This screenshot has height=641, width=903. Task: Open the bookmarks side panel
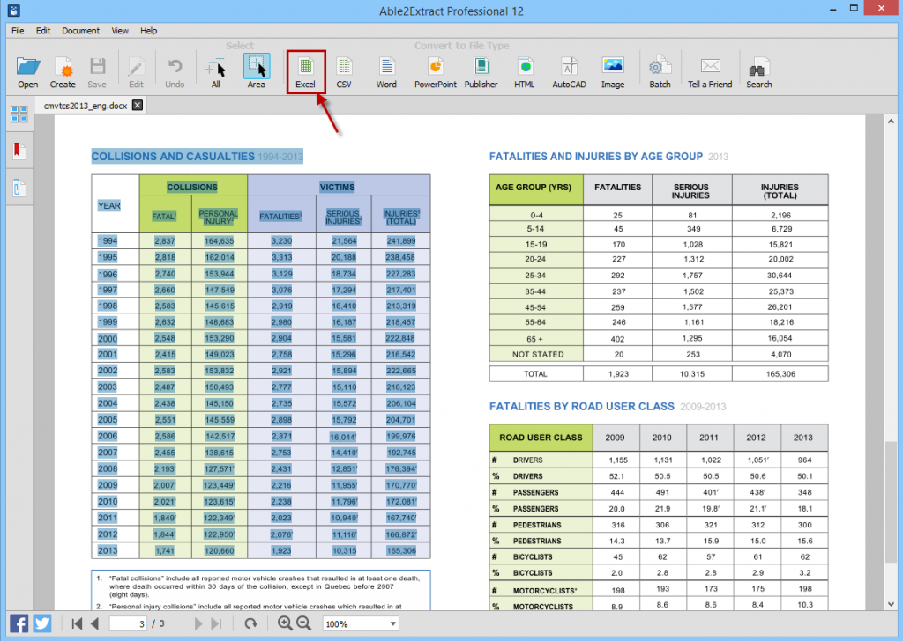click(x=19, y=151)
